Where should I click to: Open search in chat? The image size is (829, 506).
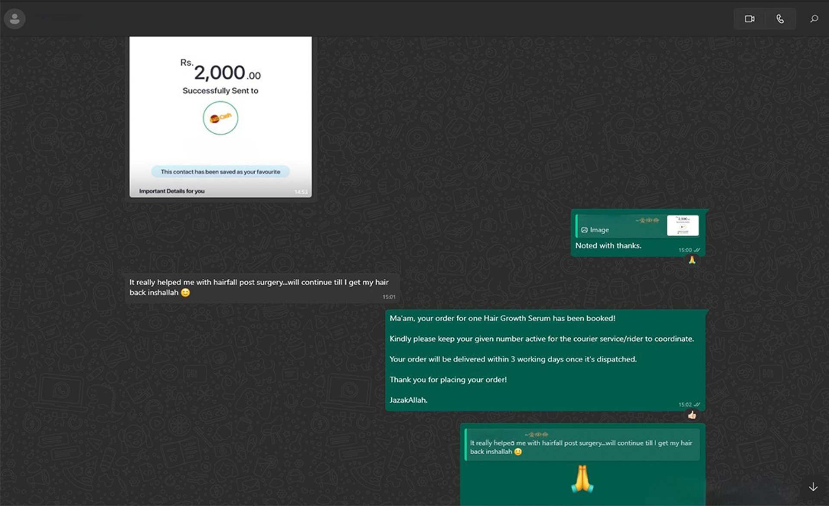814,19
